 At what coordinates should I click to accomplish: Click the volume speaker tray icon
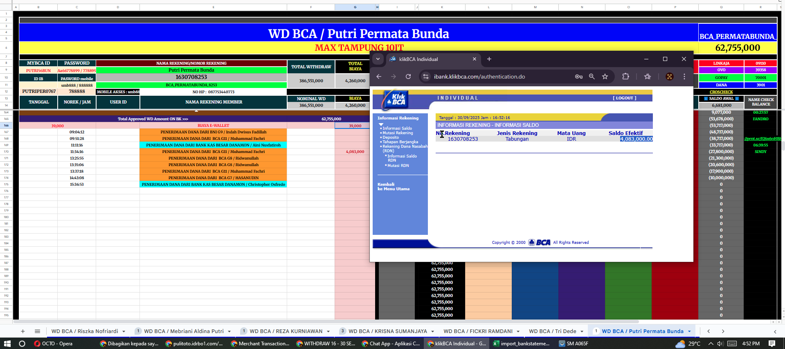(720, 344)
